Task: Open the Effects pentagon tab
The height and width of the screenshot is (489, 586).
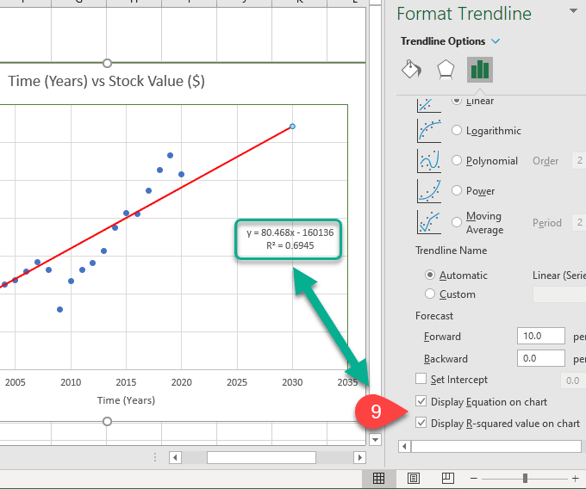Action: (x=446, y=70)
